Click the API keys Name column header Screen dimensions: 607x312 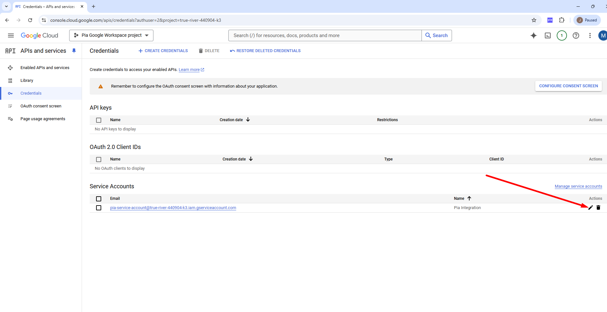[115, 120]
